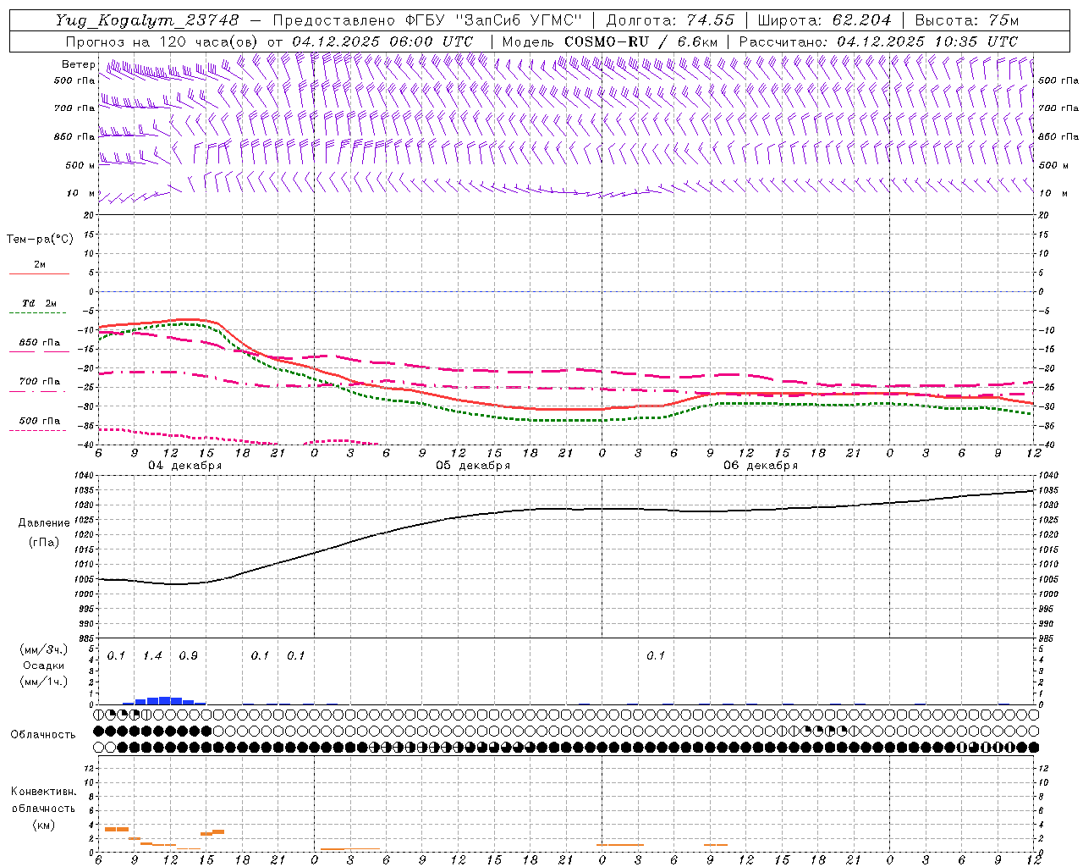Click the 700 гПа legend entry in temperature panel

[x=39, y=382]
